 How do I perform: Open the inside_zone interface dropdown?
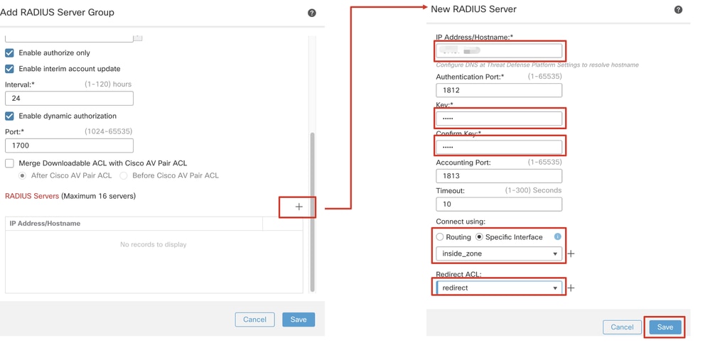(499, 253)
